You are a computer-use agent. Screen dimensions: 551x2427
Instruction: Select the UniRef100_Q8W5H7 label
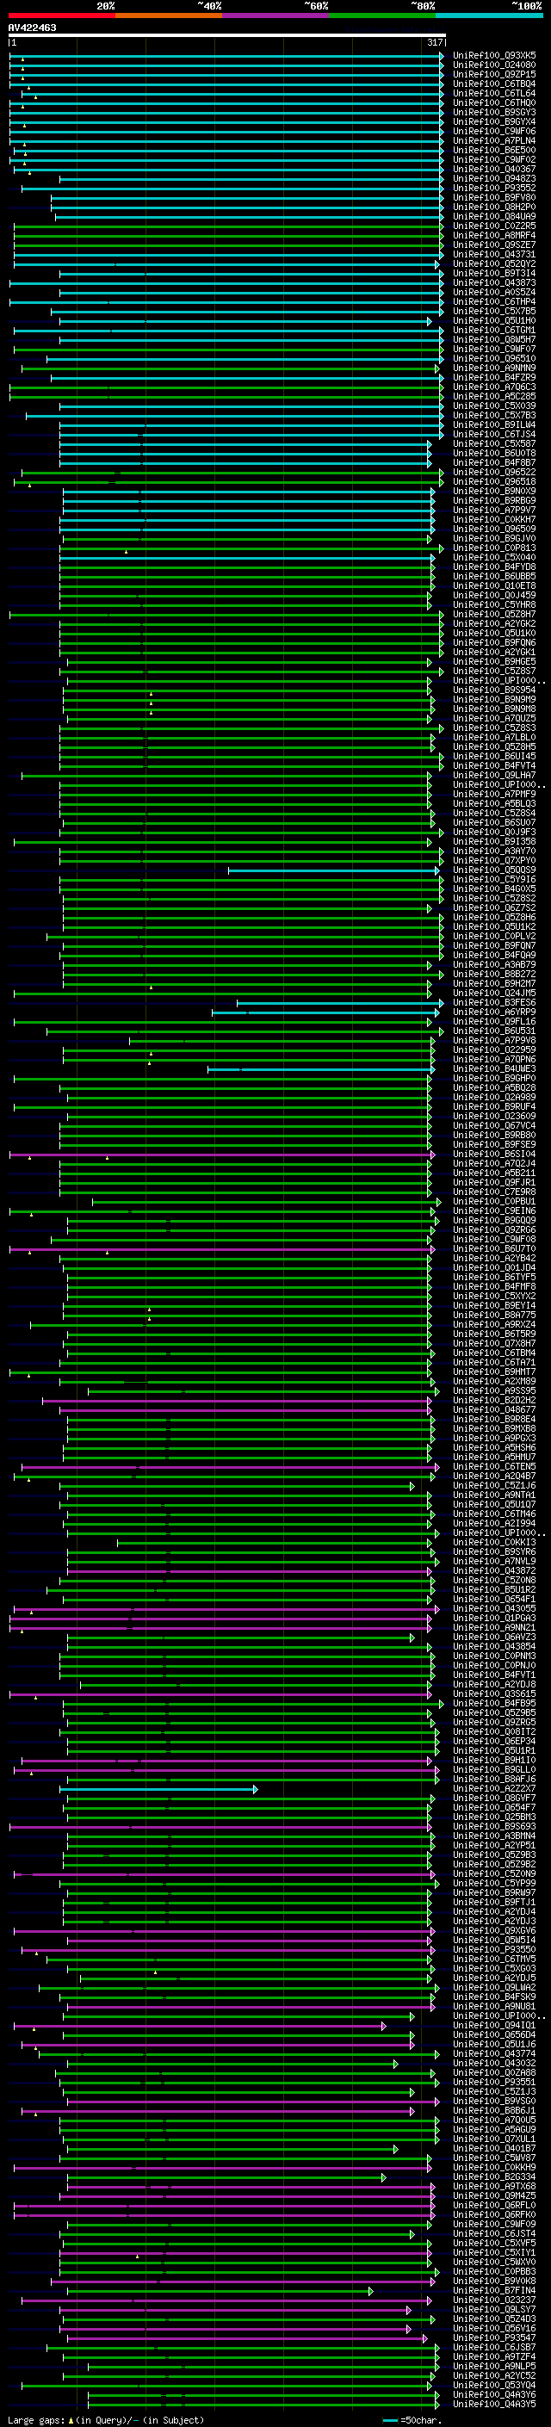pos(494,340)
